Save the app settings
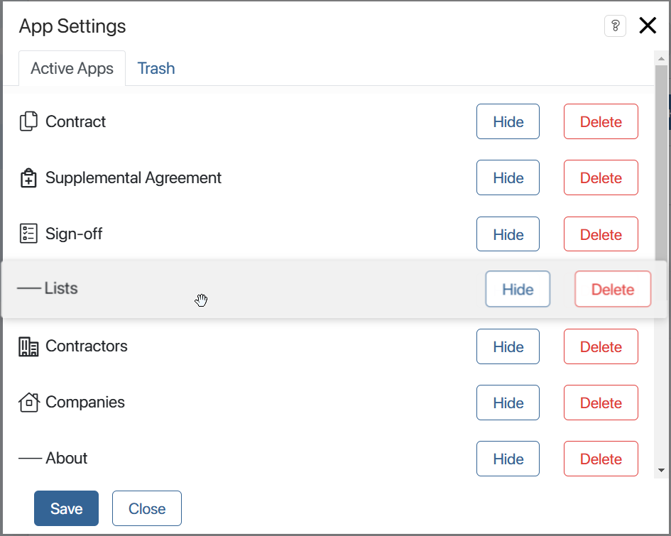 tap(66, 508)
